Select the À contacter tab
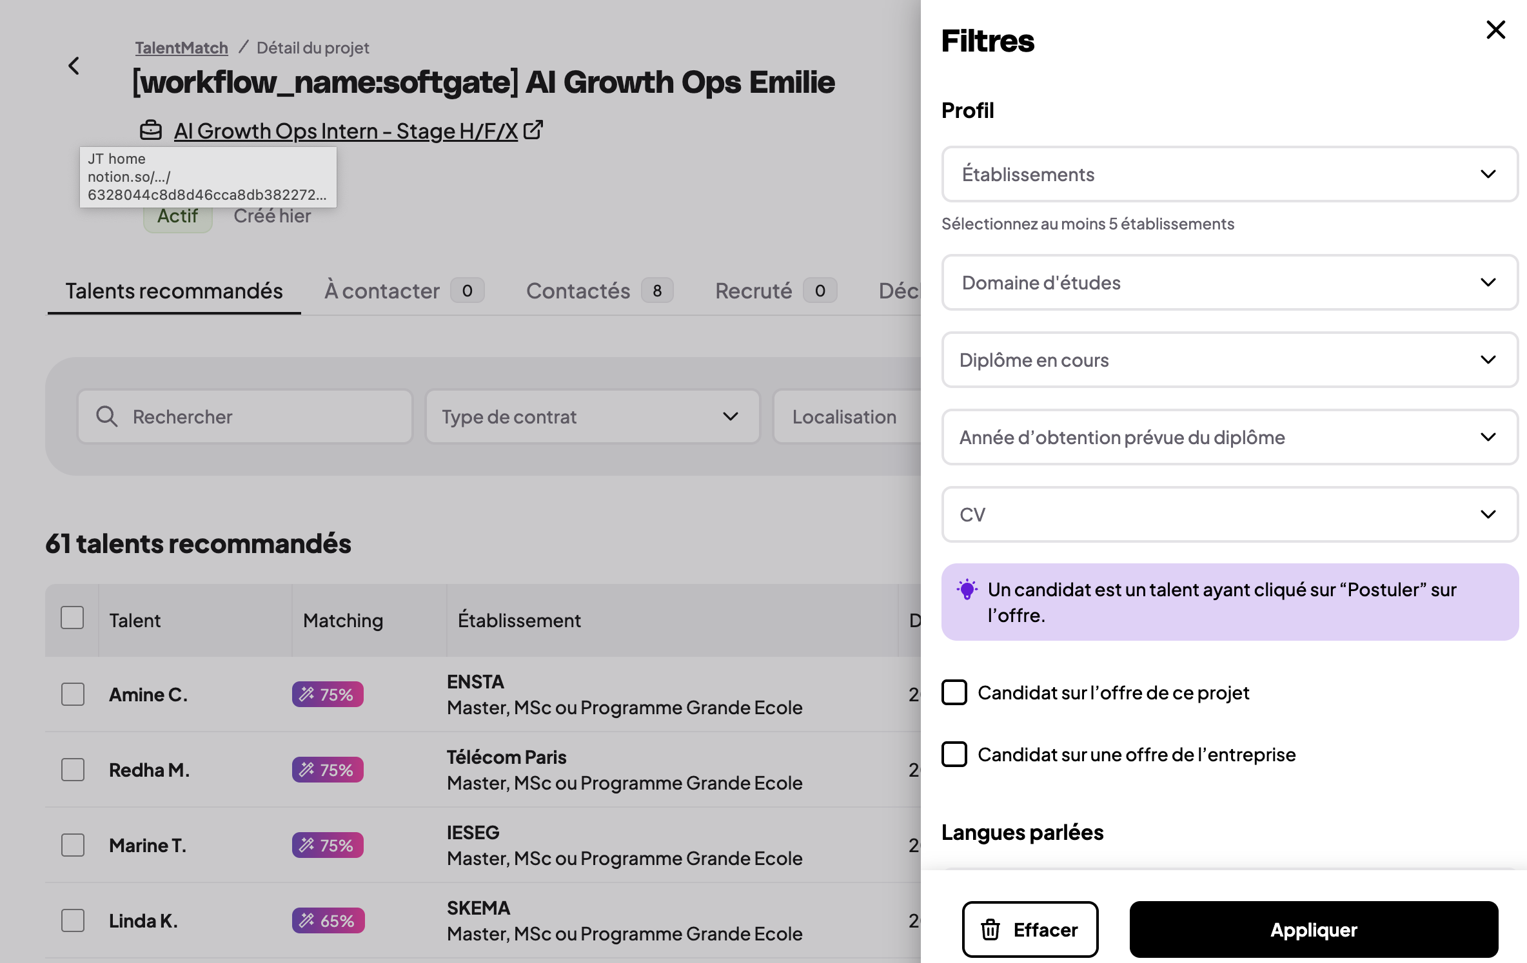 (x=404, y=291)
